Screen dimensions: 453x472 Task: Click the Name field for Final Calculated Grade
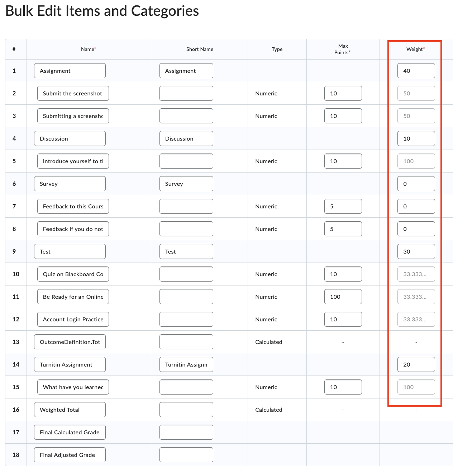pos(70,432)
